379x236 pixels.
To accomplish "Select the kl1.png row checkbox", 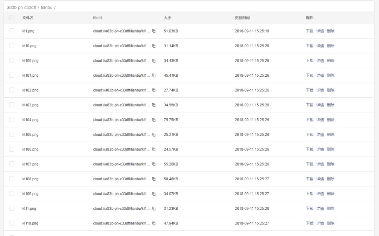I will (12, 31).
